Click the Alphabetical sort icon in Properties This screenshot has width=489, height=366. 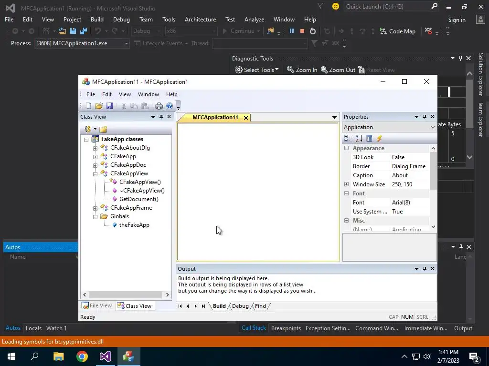tap(359, 139)
